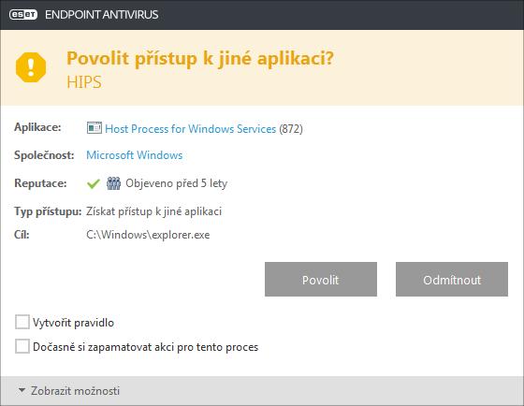Click the blue people popularity icon
The height and width of the screenshot is (406, 524).
113,183
